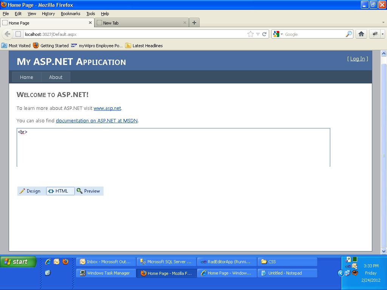
Task: Switch editor to HTML mode
Action: [60, 191]
